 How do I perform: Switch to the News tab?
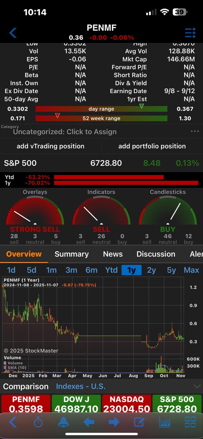[113, 254]
